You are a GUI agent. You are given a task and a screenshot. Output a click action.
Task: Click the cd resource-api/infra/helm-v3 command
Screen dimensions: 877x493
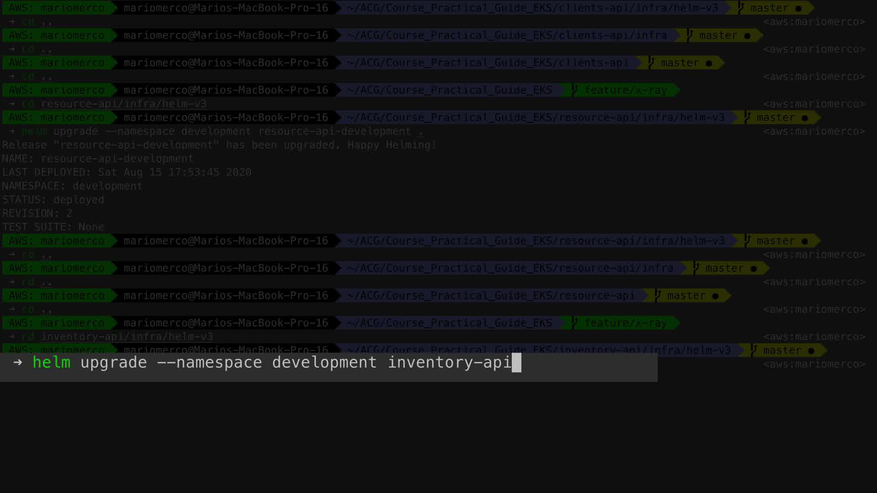pos(114,104)
